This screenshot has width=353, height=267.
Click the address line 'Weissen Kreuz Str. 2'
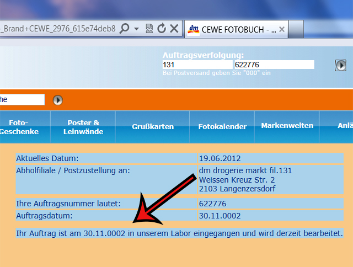tap(237, 180)
